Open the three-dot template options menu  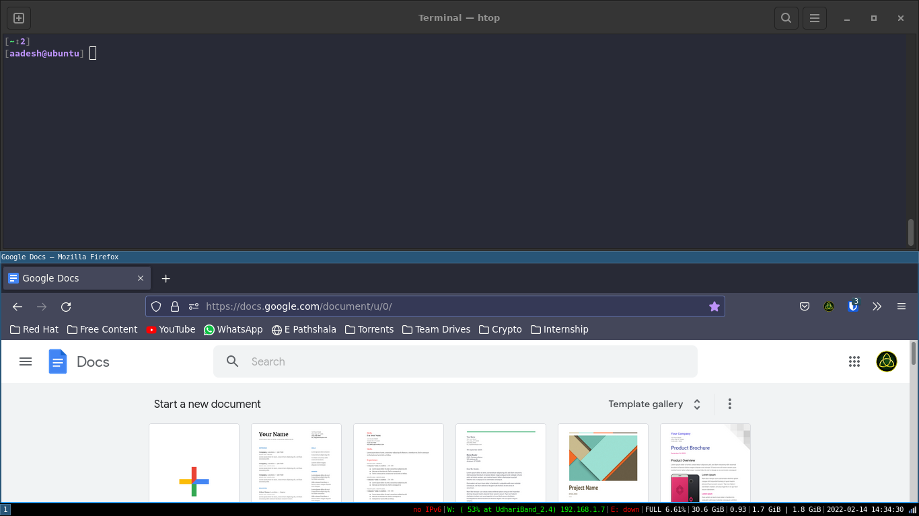pos(729,404)
